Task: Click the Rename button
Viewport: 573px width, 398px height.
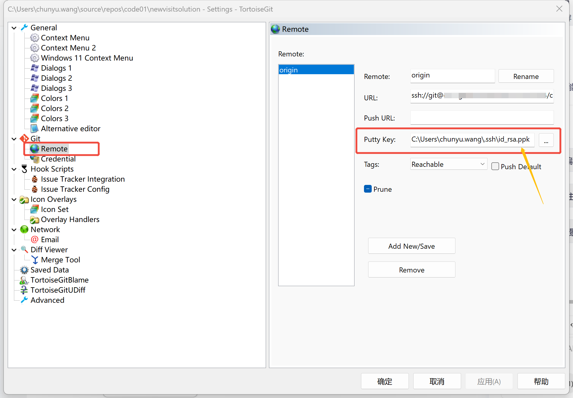Action: pos(526,76)
